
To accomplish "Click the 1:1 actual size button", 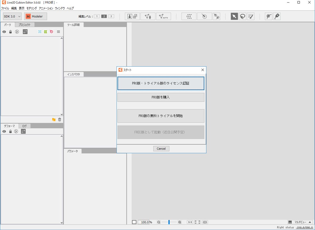I will tap(190, 222).
